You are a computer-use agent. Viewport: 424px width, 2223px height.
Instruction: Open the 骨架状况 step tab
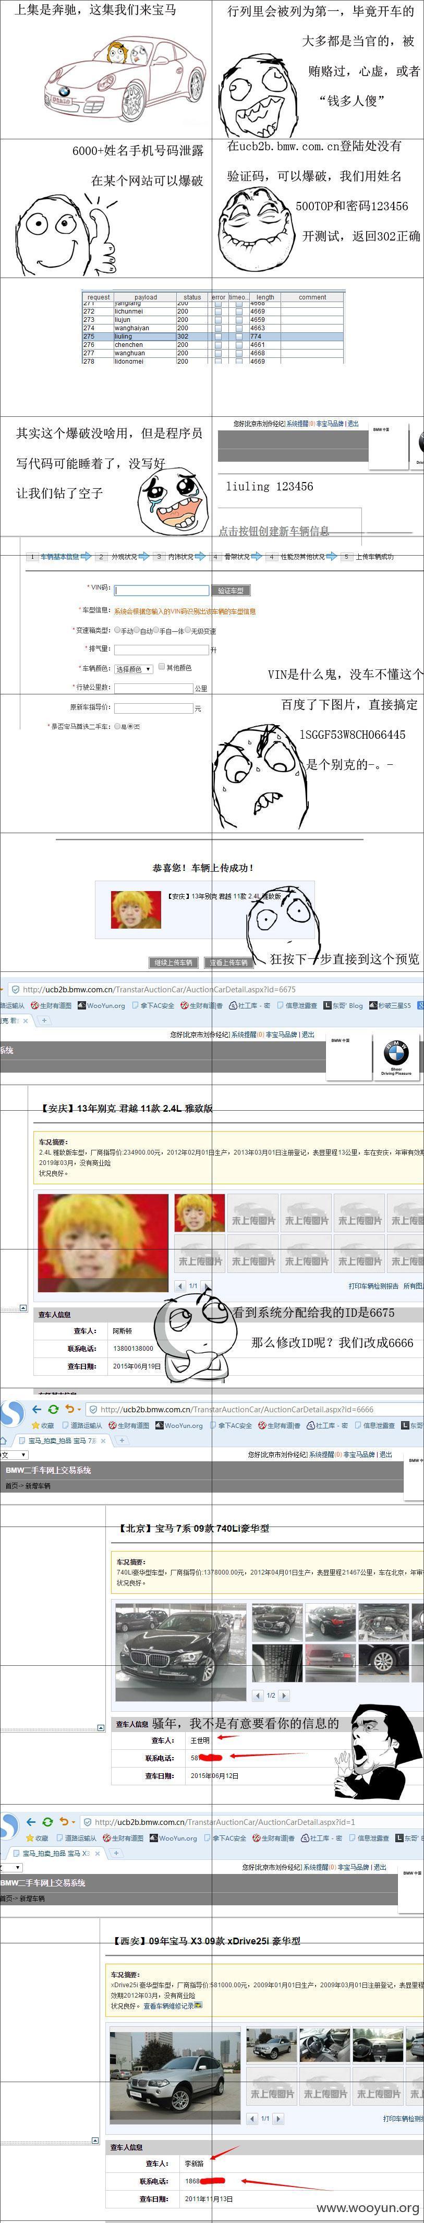(237, 557)
